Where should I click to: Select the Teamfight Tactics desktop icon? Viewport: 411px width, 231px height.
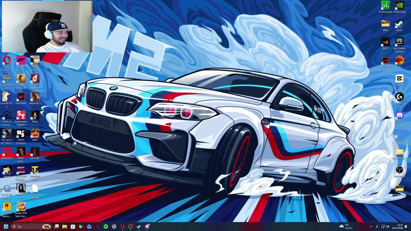pyautogui.click(x=35, y=173)
